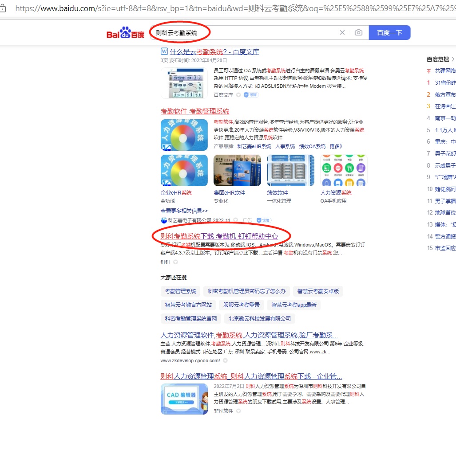Click the browser address bar URL
Viewport: 456px width, 458px height.
(x=235, y=8)
